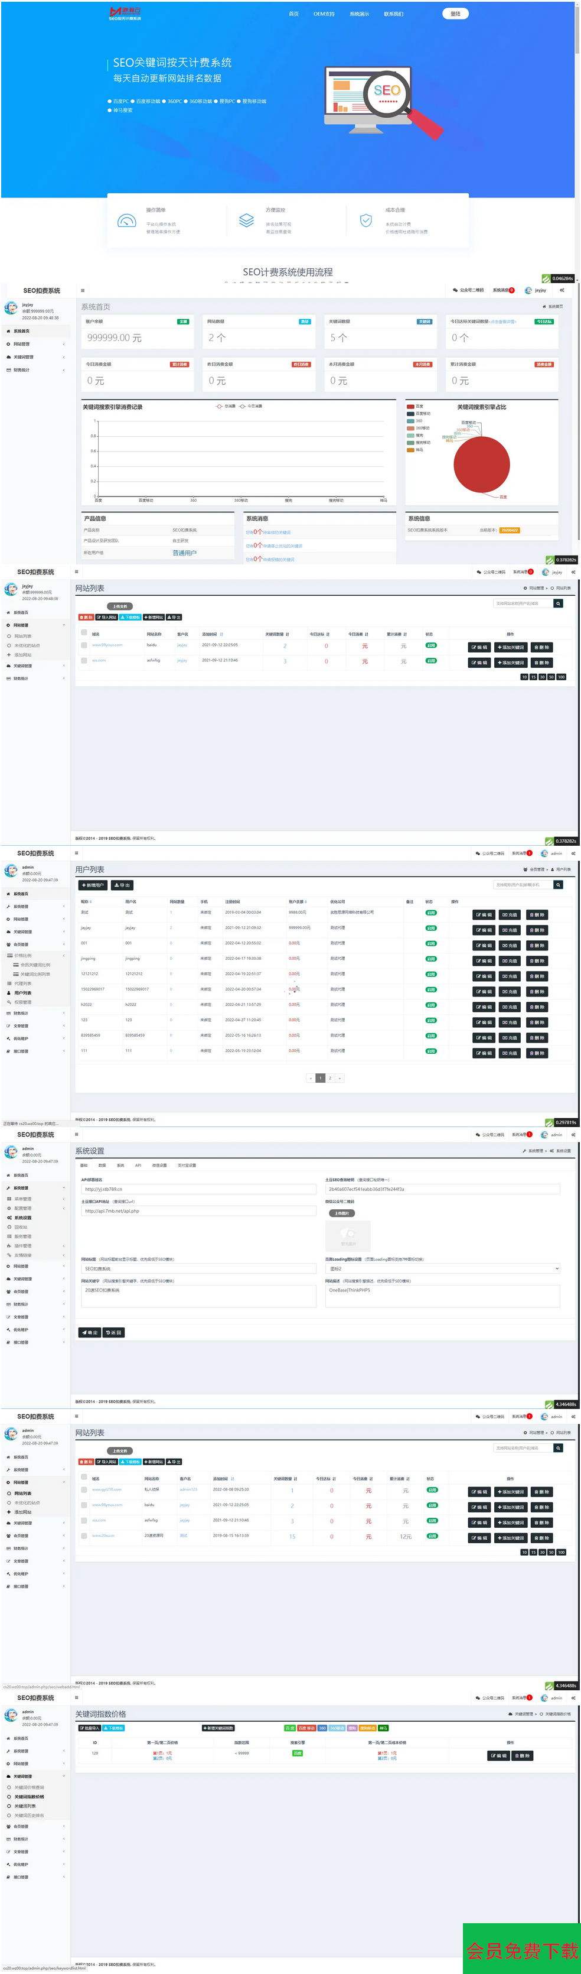This screenshot has width=581, height=1974.
Task: Click the 成本合理 shield icon
Action: coord(366,220)
